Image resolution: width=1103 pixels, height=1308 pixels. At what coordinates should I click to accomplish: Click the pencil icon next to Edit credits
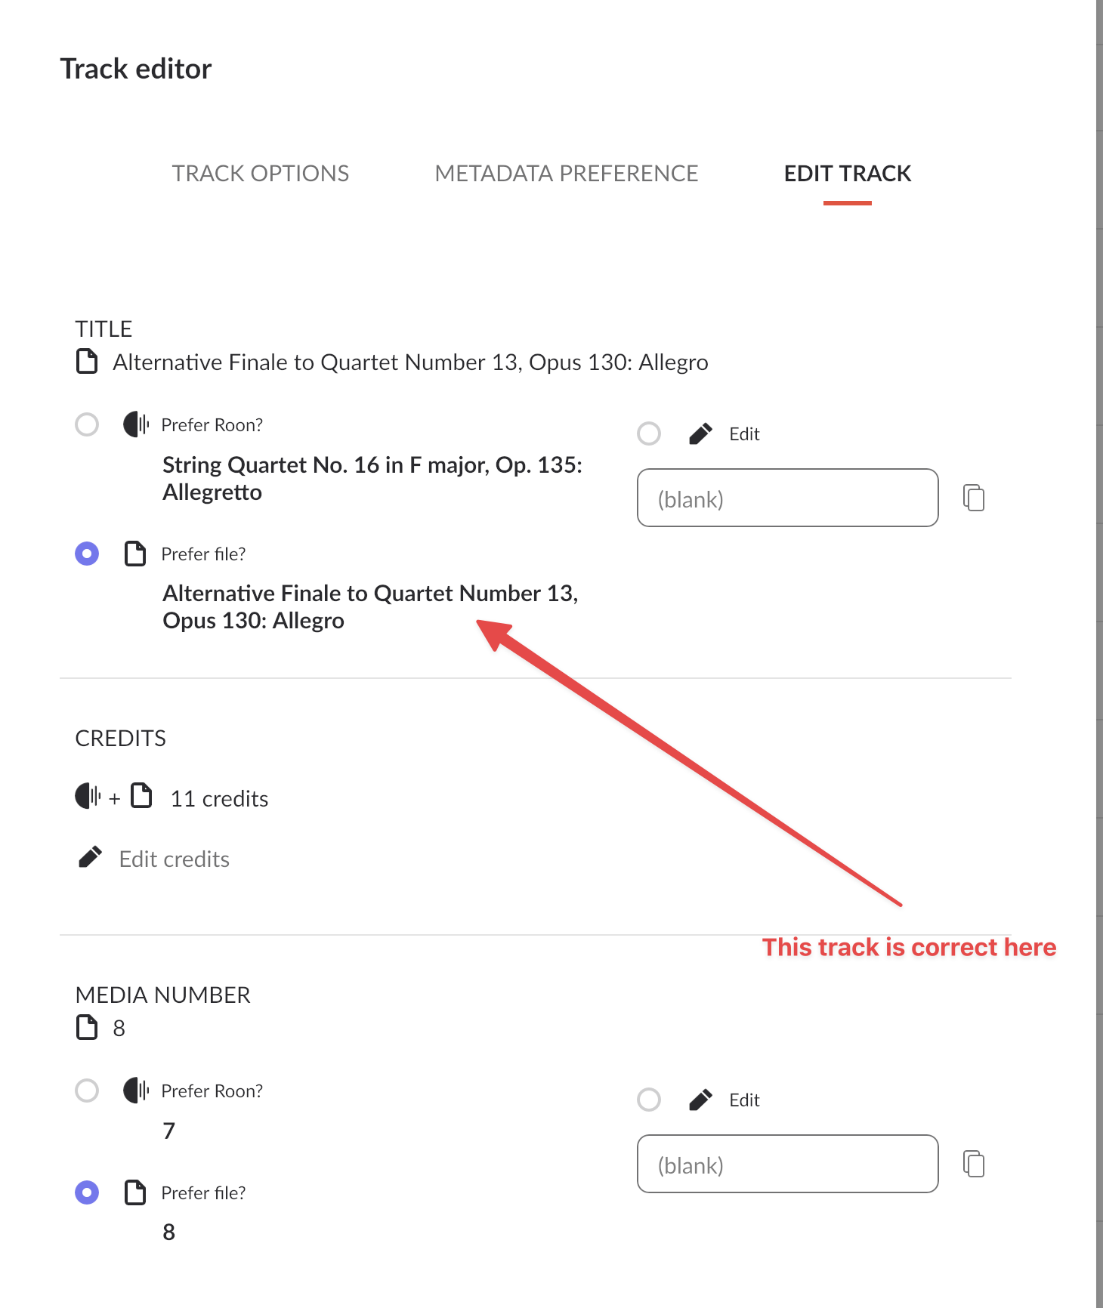[90, 858]
